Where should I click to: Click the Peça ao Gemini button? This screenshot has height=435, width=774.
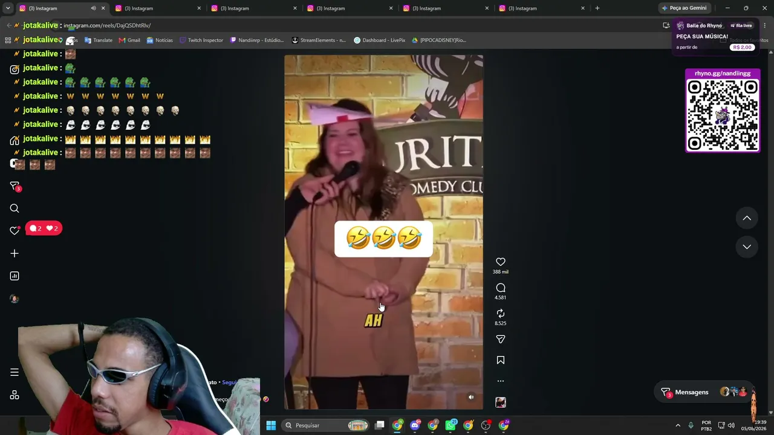pyautogui.click(x=684, y=8)
